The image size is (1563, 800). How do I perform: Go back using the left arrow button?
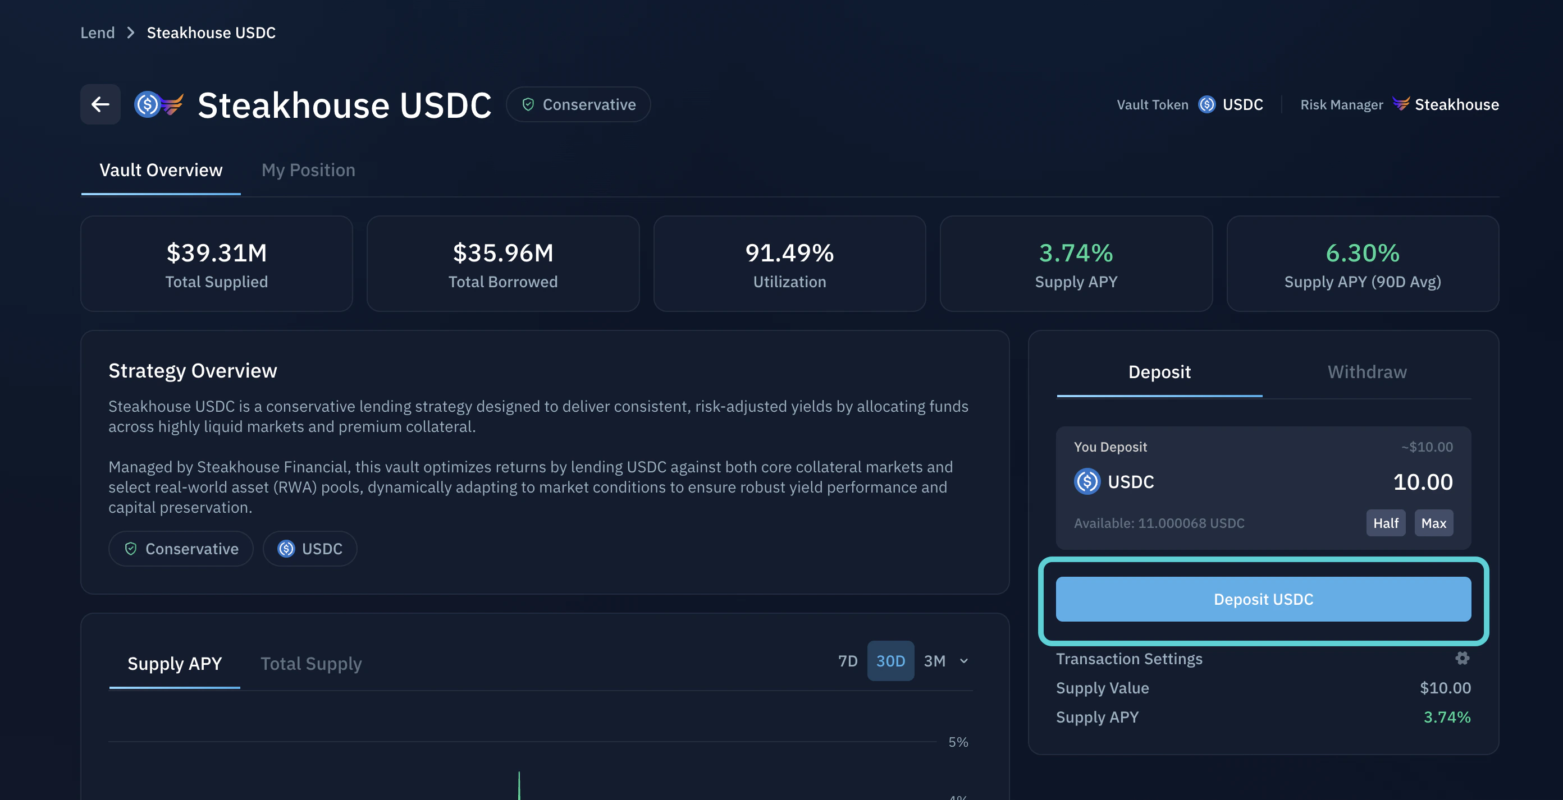coord(100,104)
